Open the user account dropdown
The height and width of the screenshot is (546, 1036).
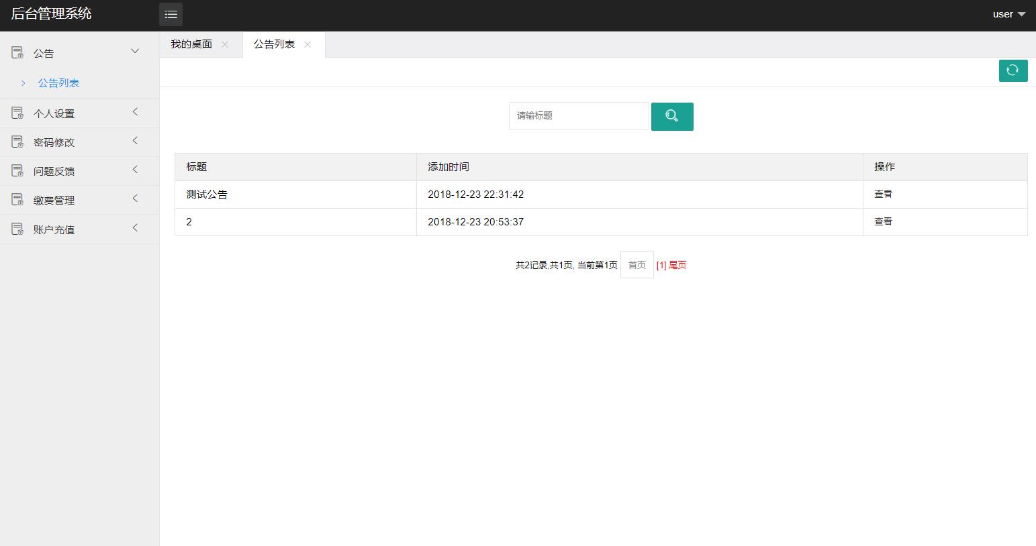coord(1008,13)
